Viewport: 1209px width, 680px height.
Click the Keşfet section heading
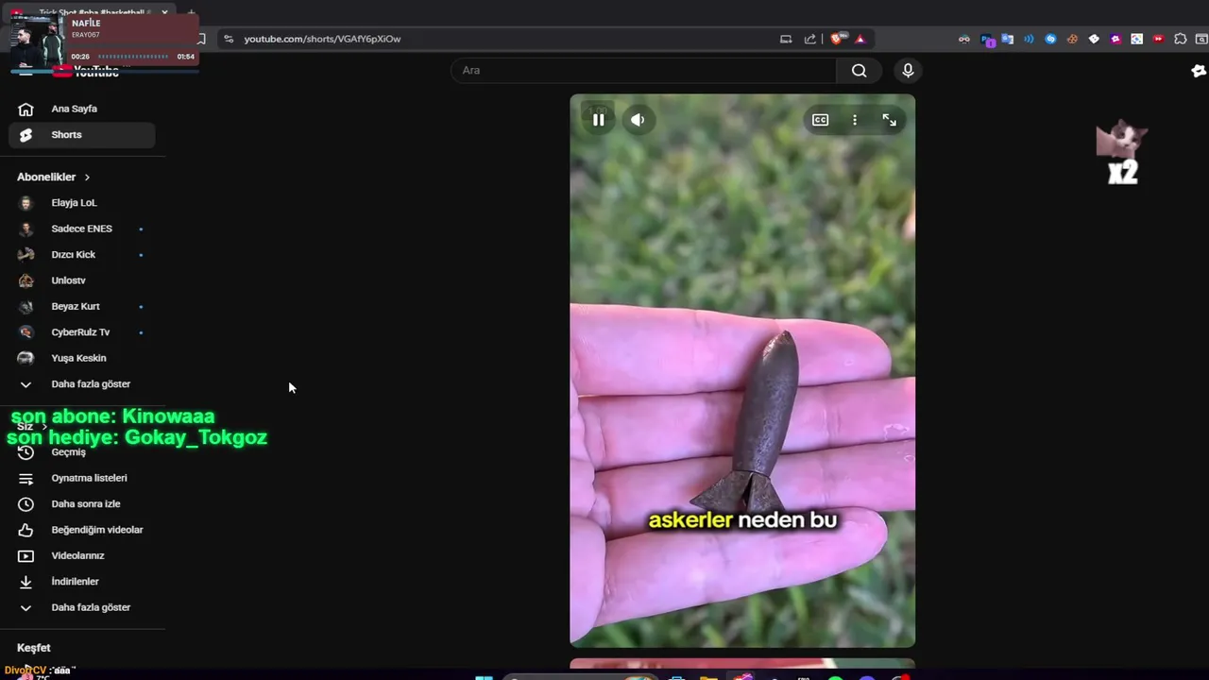(34, 648)
